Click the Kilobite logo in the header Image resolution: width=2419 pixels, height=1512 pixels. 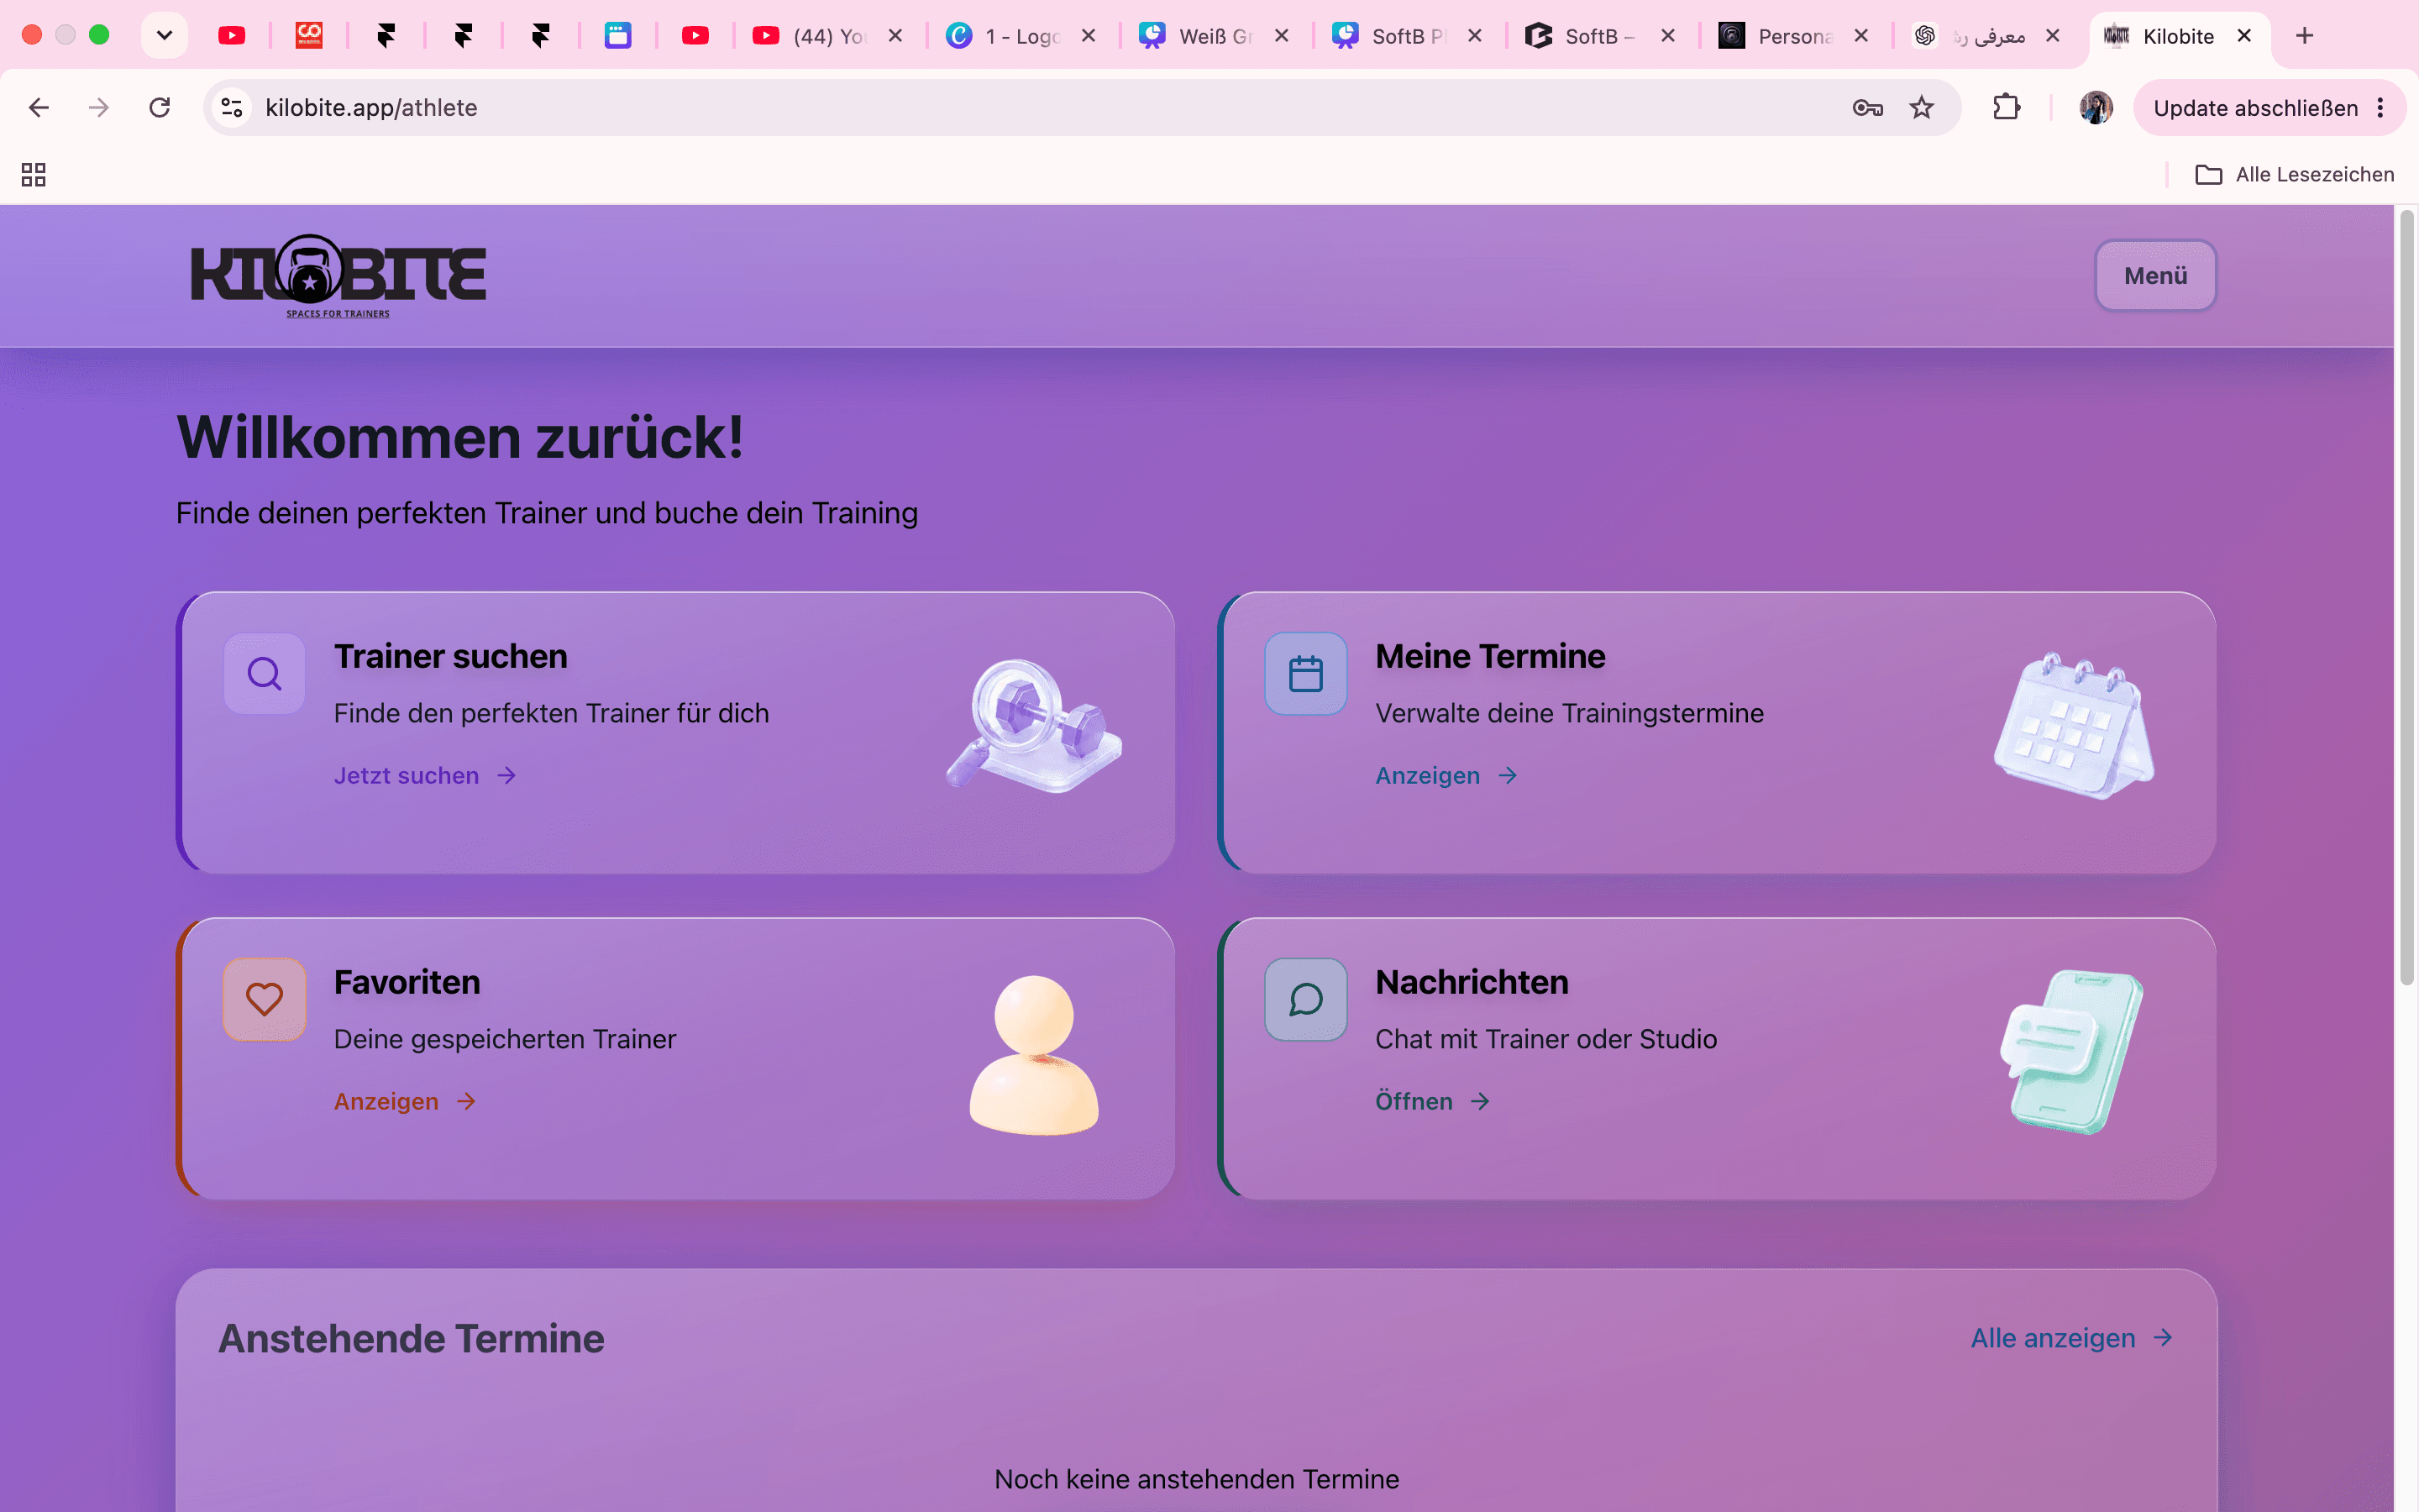coord(338,276)
